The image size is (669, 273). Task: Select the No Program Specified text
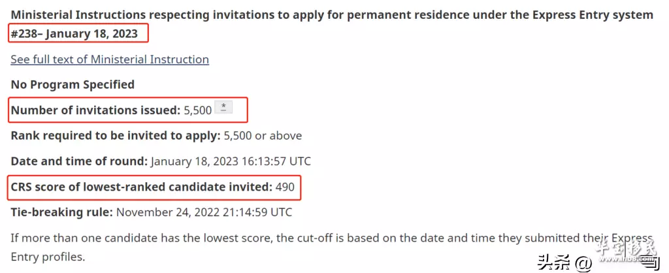pyautogui.click(x=73, y=84)
